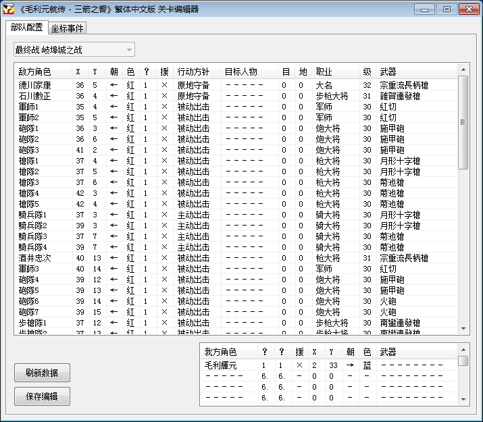Select the 砲隊4 row

point(236,280)
